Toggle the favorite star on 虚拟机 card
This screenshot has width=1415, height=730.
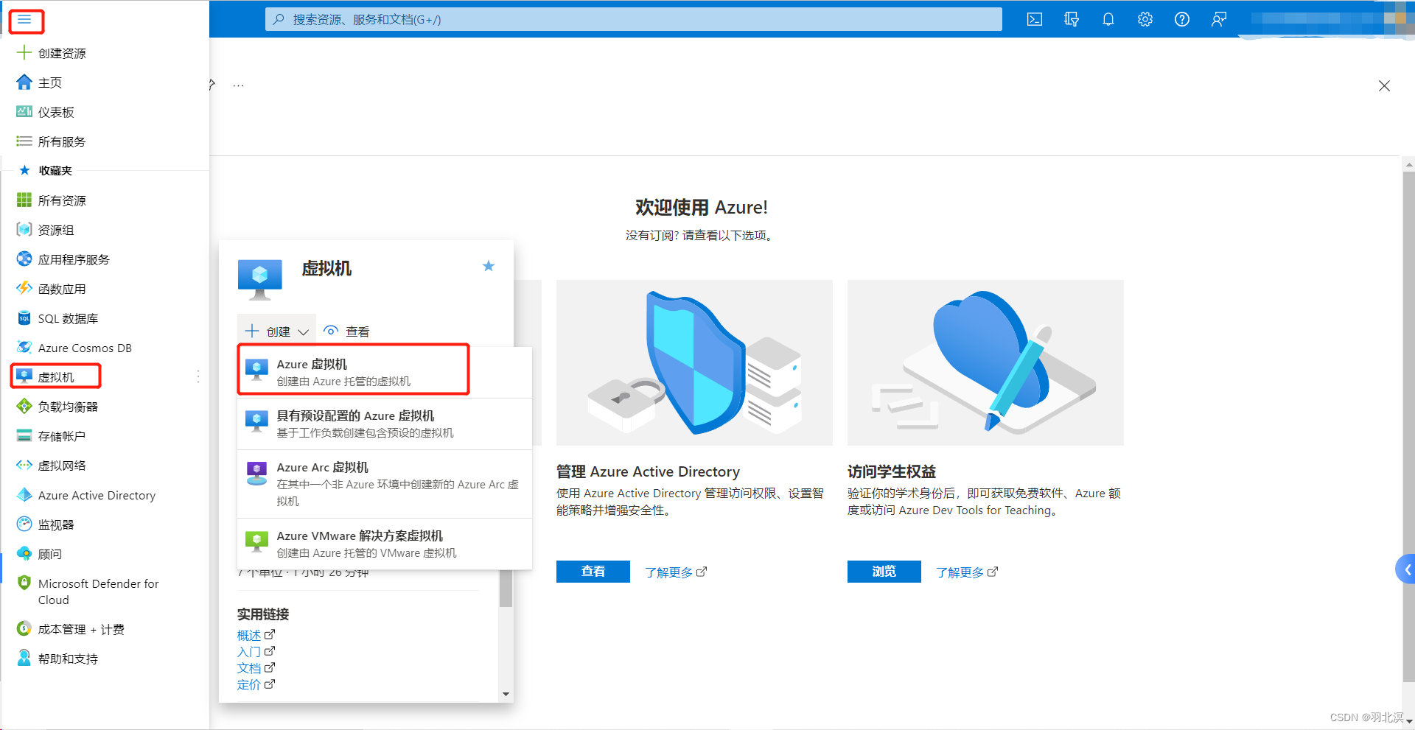click(x=488, y=266)
